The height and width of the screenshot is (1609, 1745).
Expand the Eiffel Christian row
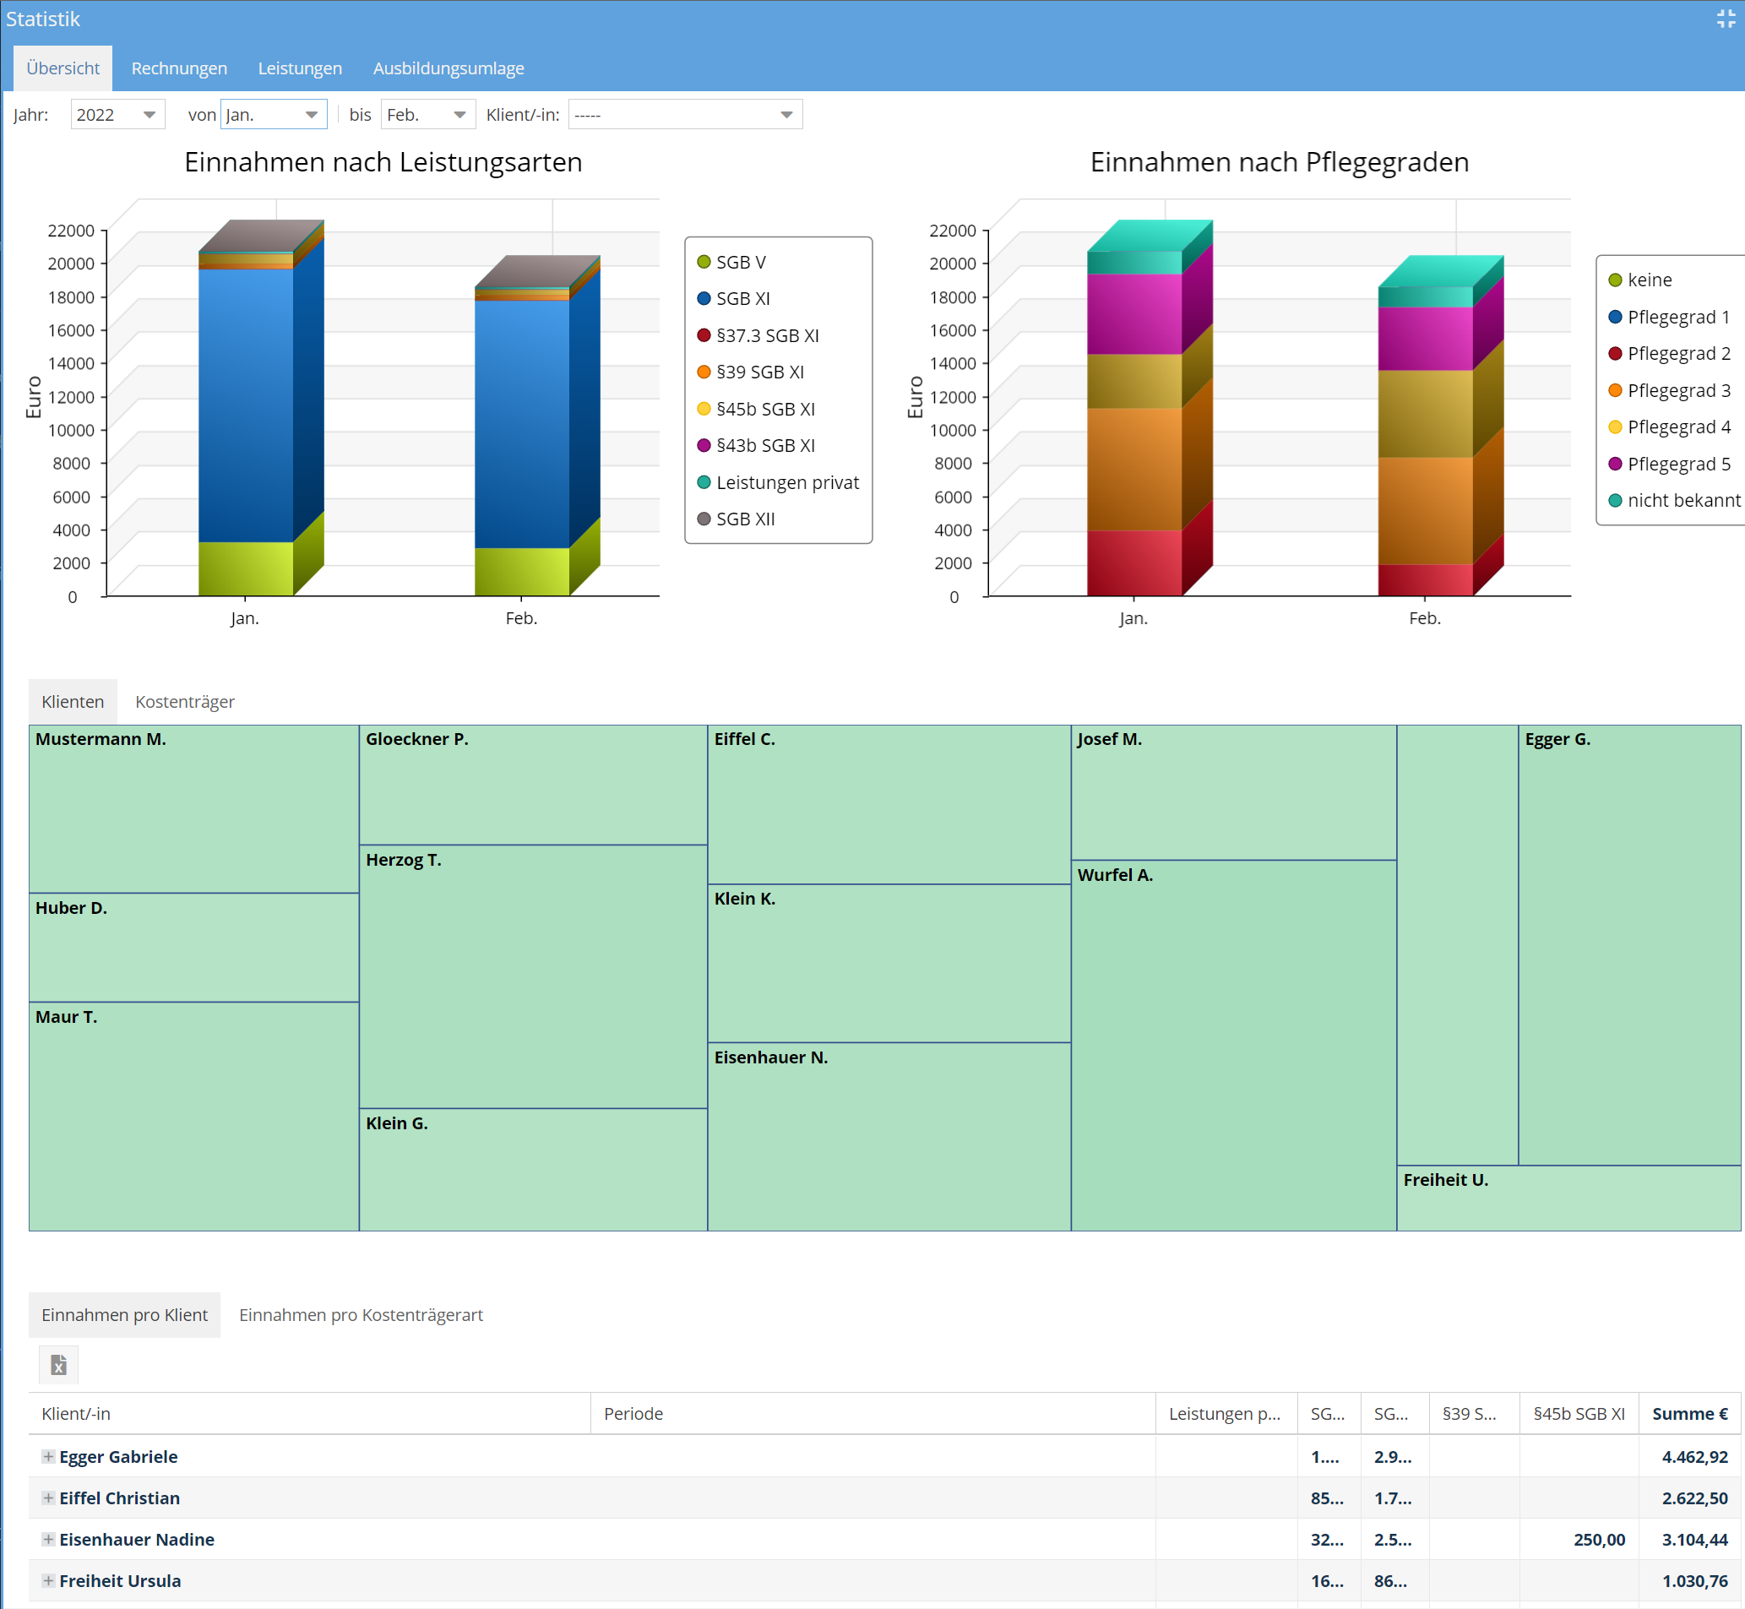[x=49, y=1498]
